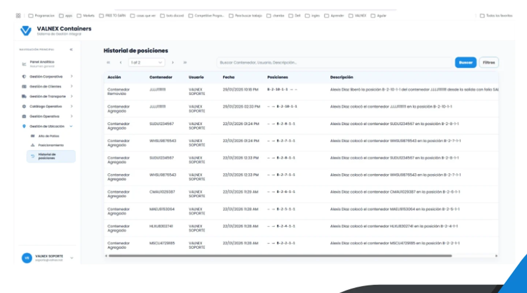Click the Gestión Operativa briefcase icon
This screenshot has height=293, width=527.
(24, 116)
